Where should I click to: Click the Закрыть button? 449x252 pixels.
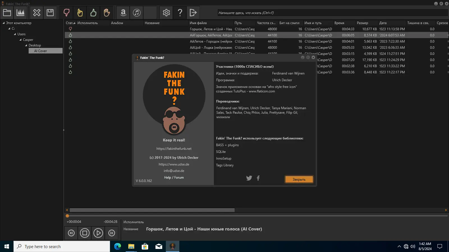tap(299, 179)
